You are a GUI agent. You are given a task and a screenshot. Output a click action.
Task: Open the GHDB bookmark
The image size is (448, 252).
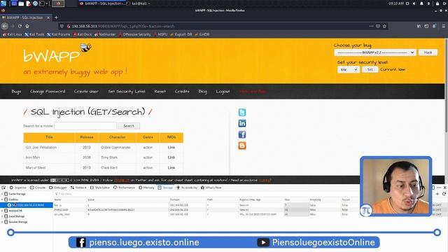click(202, 34)
